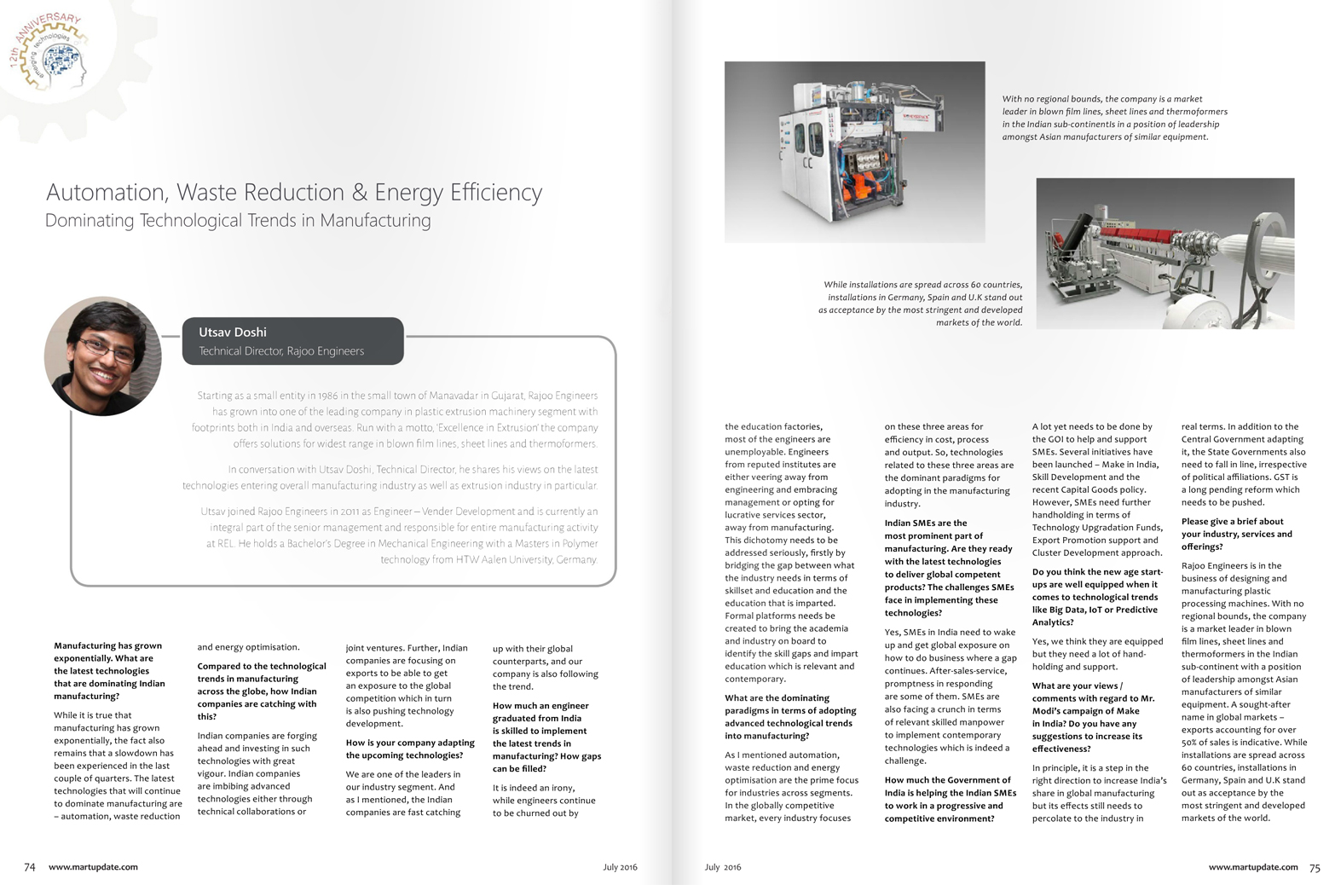Click answer "Indian companies are forging ahead"

257,773
